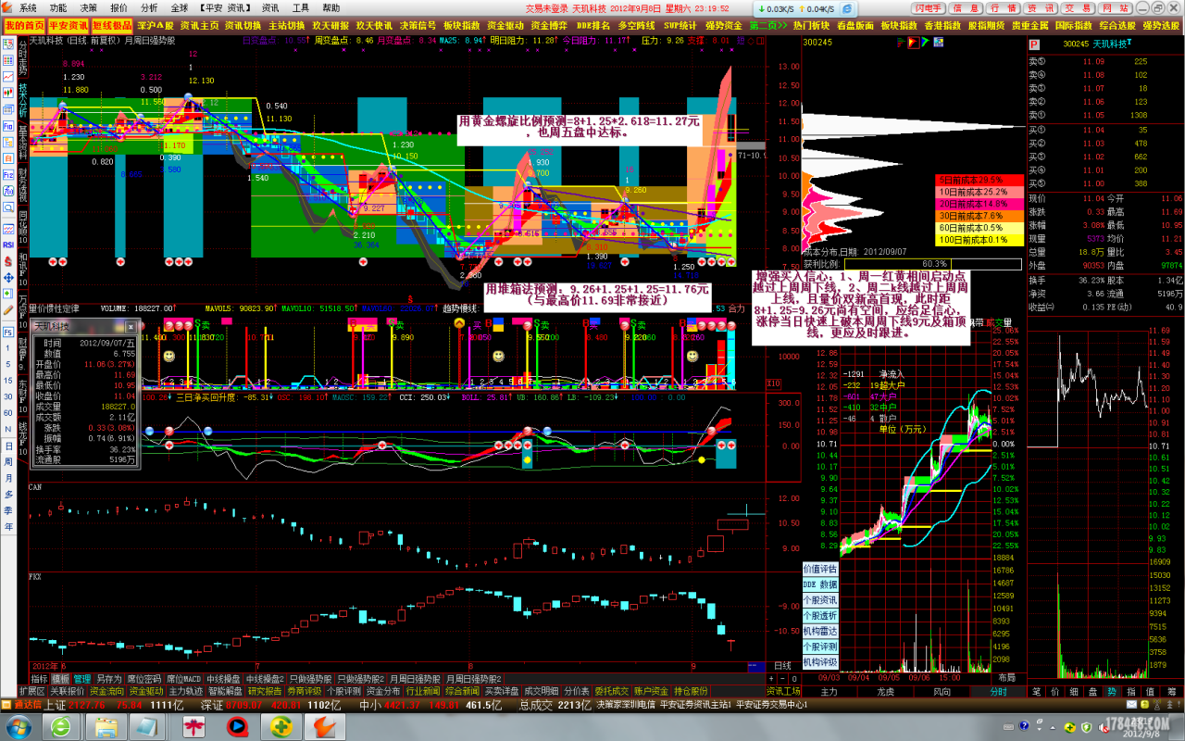Select the 笔 tab in quote panel

[1037, 691]
